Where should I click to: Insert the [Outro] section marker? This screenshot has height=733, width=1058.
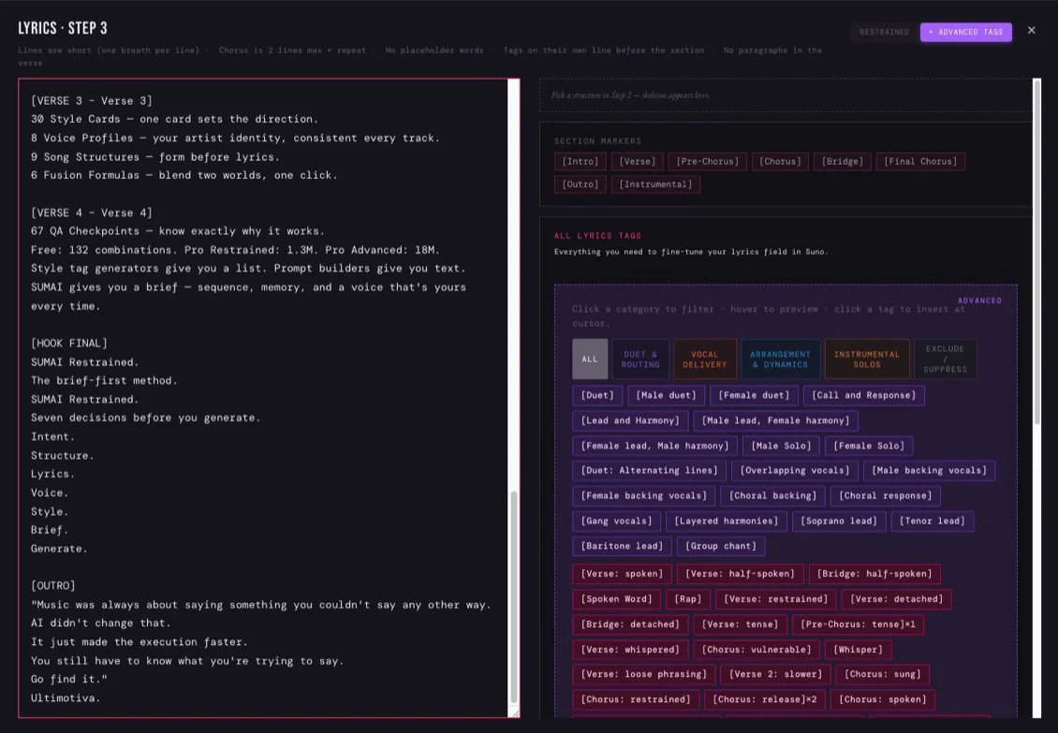[x=580, y=184]
